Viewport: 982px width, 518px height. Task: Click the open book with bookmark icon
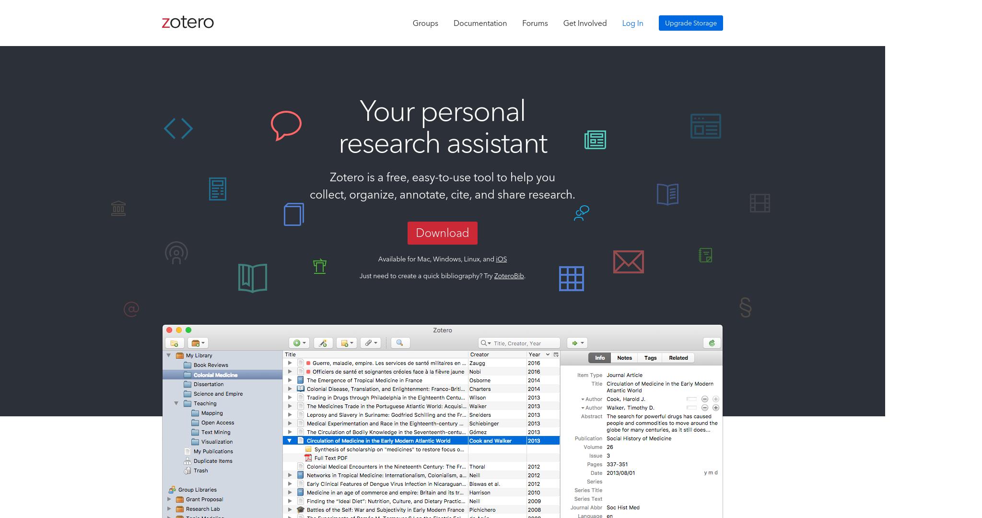[x=253, y=278]
